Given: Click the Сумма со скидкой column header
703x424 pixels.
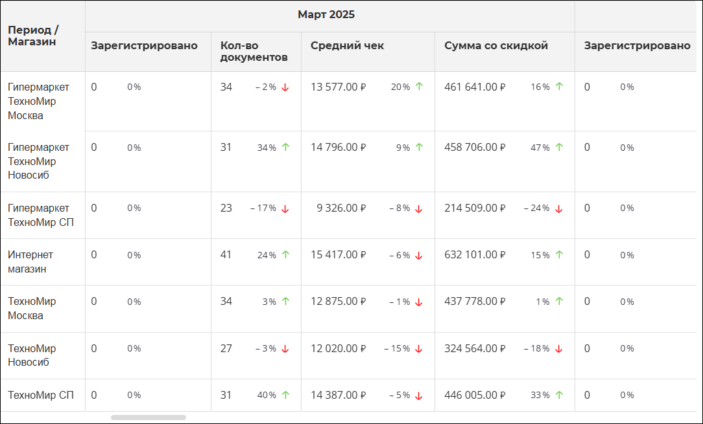Looking at the screenshot, I should click(x=496, y=46).
